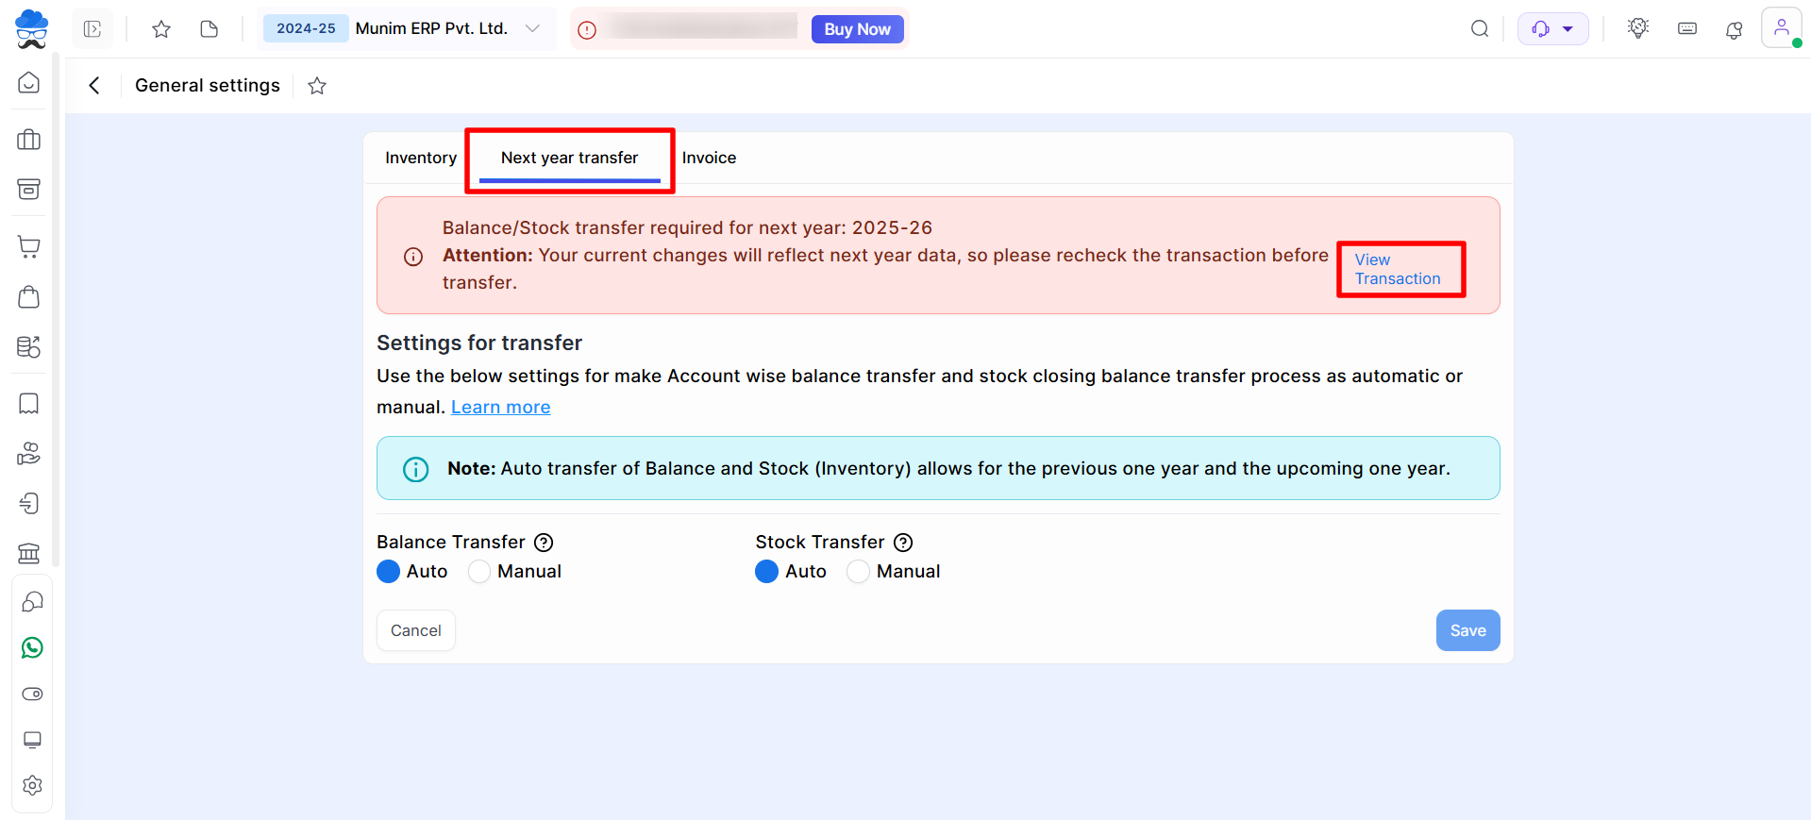Expand the Munim ERP company dropdown
The width and height of the screenshot is (1811, 820).
pos(532,28)
